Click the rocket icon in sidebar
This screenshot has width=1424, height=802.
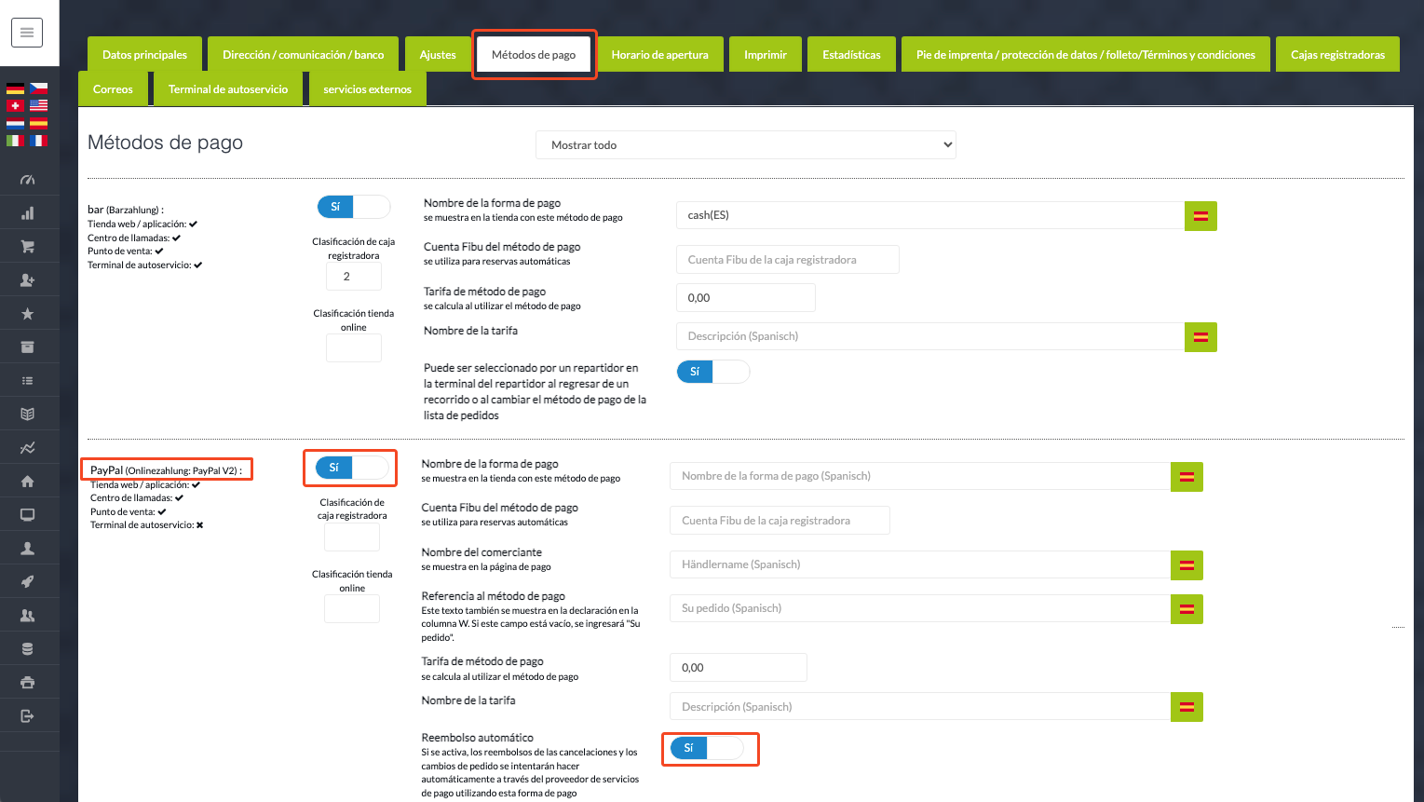coord(28,582)
